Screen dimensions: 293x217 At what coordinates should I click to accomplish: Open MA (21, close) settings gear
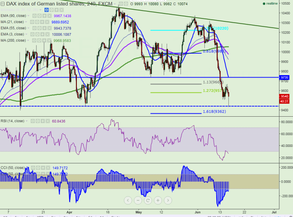pos(37,22)
